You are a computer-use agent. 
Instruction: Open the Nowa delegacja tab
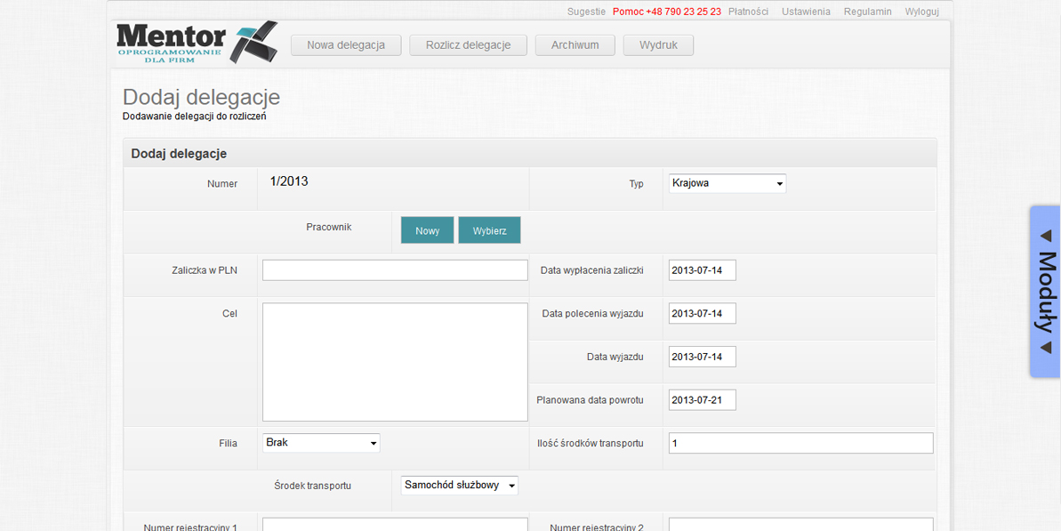point(346,45)
